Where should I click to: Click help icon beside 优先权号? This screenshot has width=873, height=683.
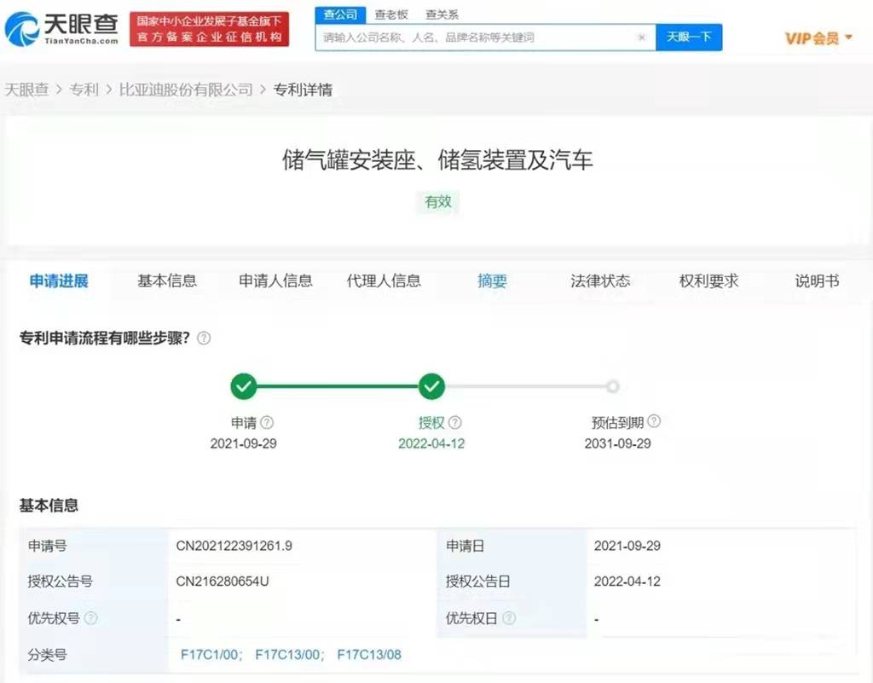(x=91, y=618)
